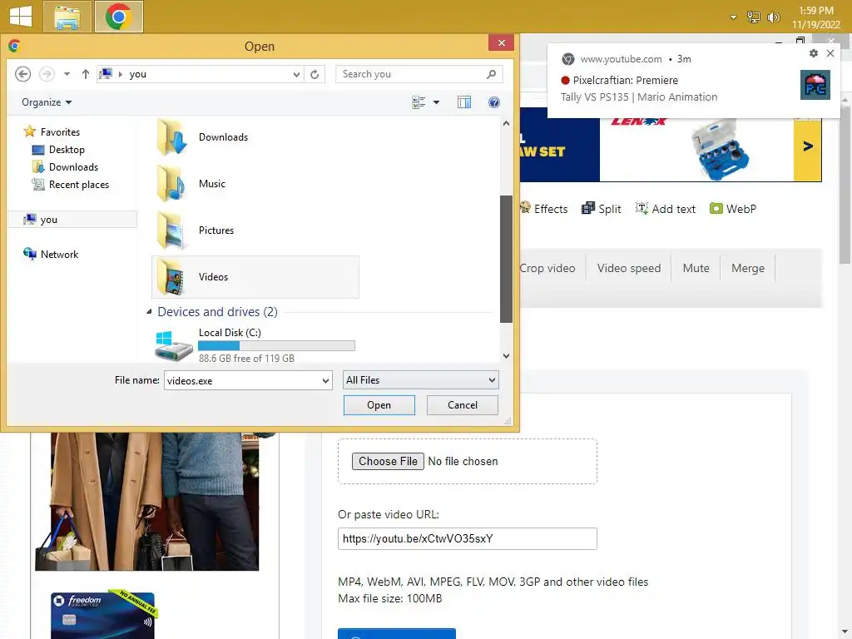The height and width of the screenshot is (639, 852).
Task: Click the Forward arrow in Open dialog
Action: click(47, 74)
